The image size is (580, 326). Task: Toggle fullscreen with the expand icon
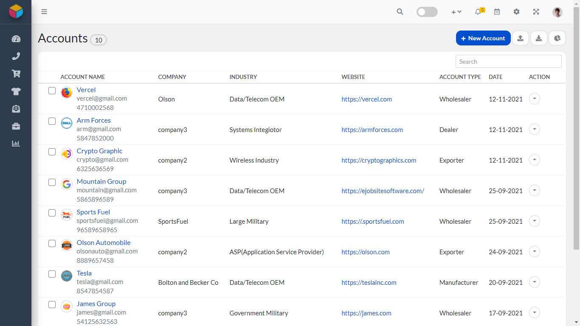pos(536,12)
